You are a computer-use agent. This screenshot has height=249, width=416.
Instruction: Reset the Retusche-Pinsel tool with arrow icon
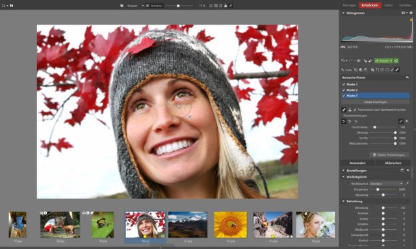pos(408,78)
